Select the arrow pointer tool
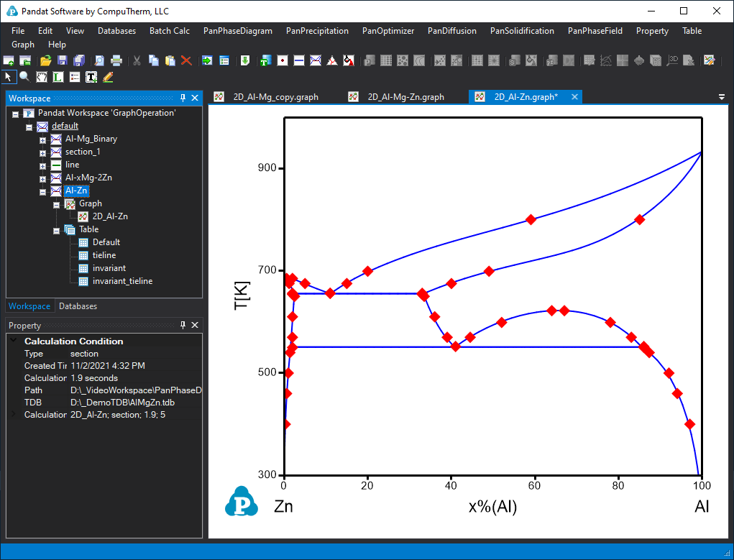This screenshot has width=734, height=560. coord(9,76)
